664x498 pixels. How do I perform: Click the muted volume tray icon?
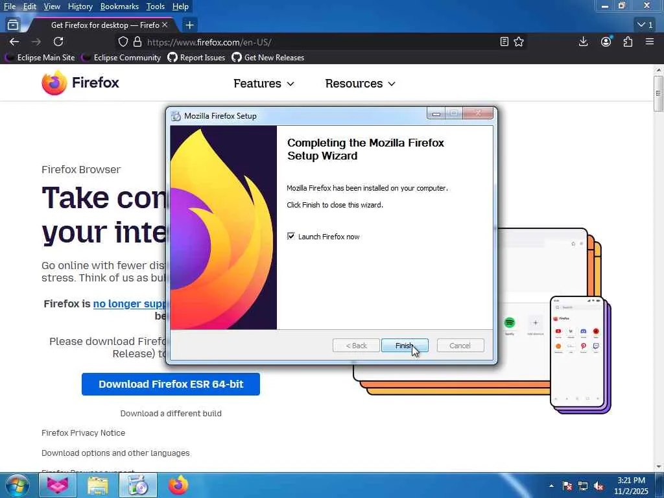click(x=599, y=486)
